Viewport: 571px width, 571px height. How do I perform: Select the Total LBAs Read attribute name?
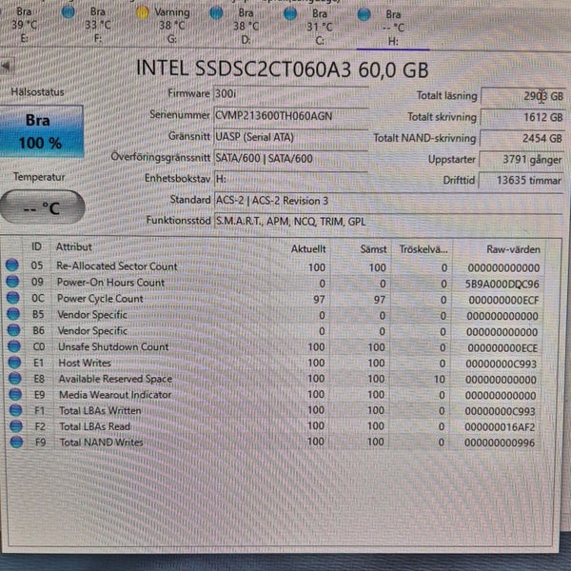94,426
